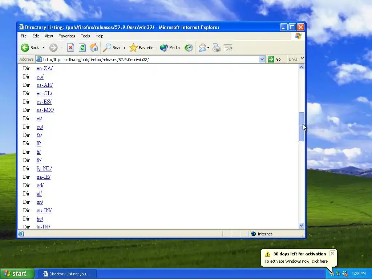The image size is (372, 279).
Task: Open the fa/ directory link
Action: tap(39, 135)
